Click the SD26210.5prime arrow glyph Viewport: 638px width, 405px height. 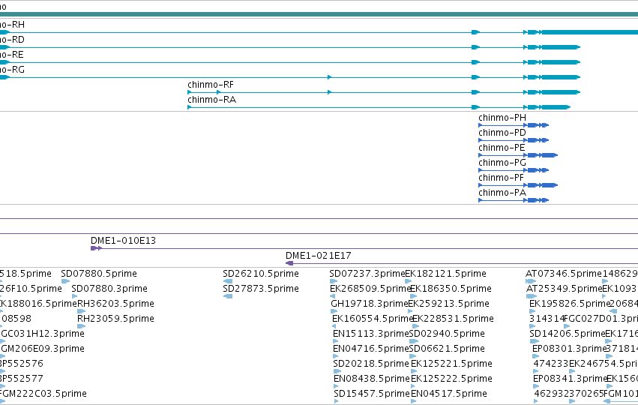tap(228, 281)
